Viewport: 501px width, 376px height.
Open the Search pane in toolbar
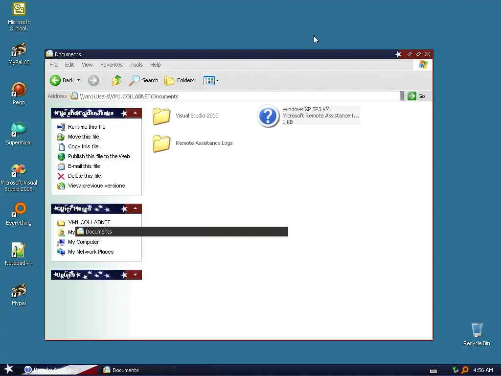tap(143, 80)
